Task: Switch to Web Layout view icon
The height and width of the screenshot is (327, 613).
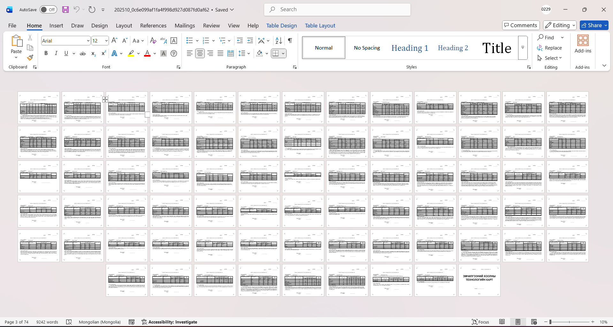Action: point(534,322)
